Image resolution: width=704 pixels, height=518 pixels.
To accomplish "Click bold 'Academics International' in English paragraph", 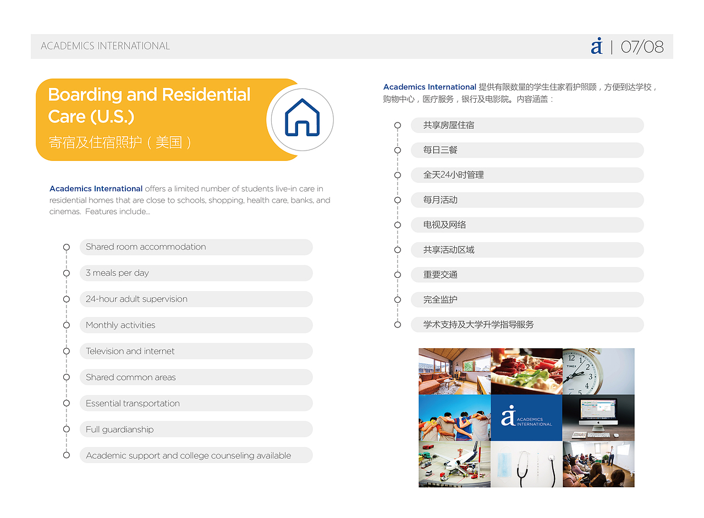I will click(96, 188).
